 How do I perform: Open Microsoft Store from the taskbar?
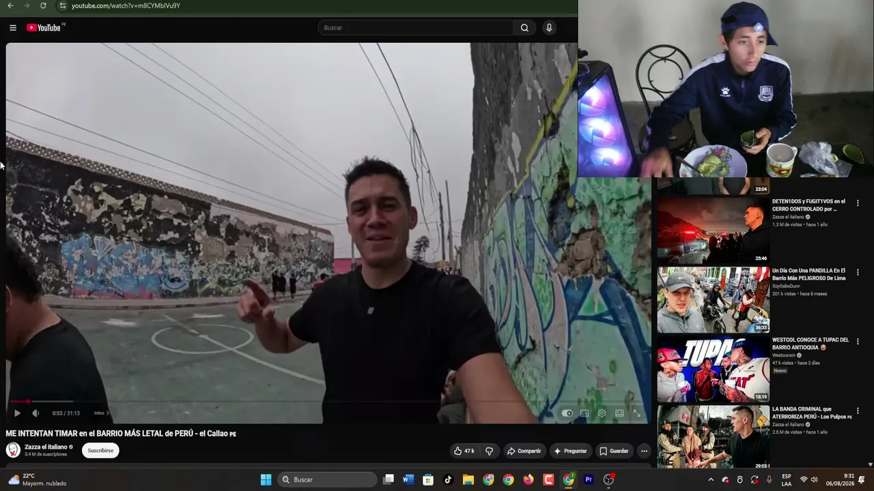pyautogui.click(x=428, y=479)
